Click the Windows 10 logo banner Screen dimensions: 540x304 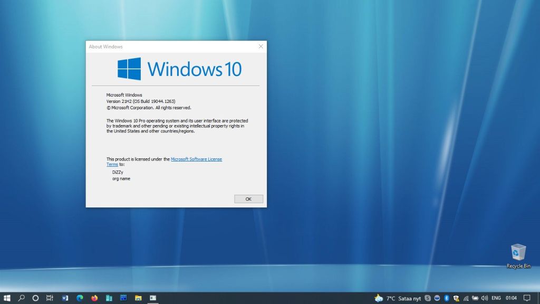179,69
